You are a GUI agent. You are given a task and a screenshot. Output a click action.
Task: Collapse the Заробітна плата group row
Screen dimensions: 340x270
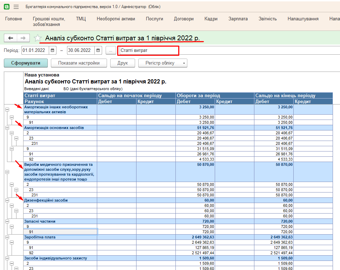tap(7, 237)
